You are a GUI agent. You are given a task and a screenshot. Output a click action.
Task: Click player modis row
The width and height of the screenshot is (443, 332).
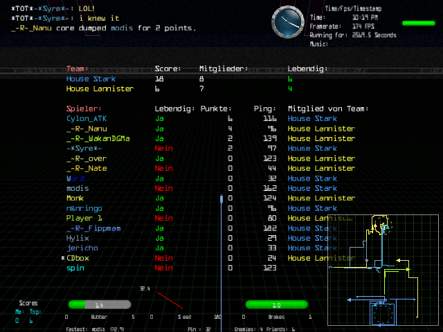[78, 188]
